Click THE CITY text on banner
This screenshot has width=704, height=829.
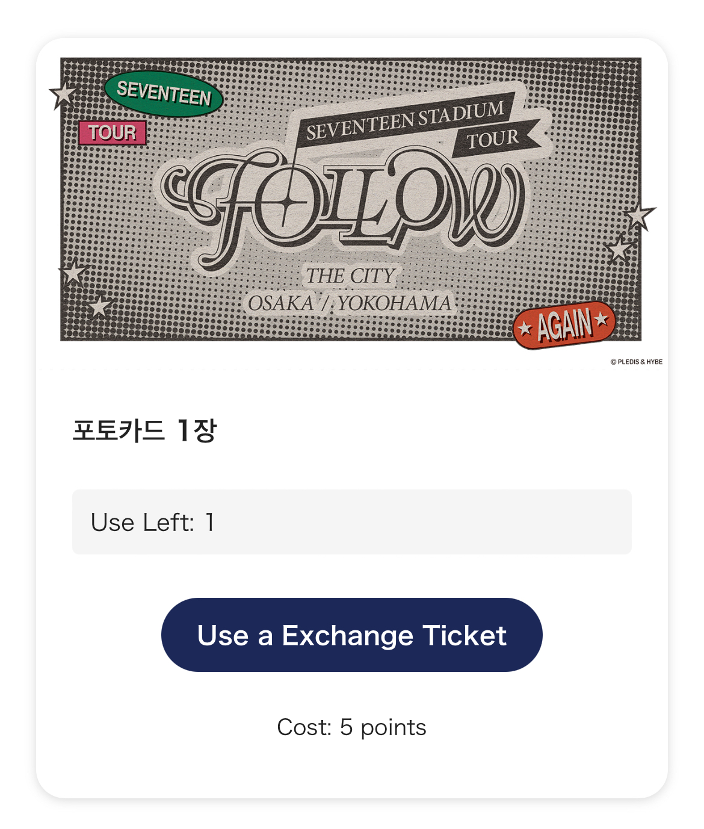pos(351,276)
